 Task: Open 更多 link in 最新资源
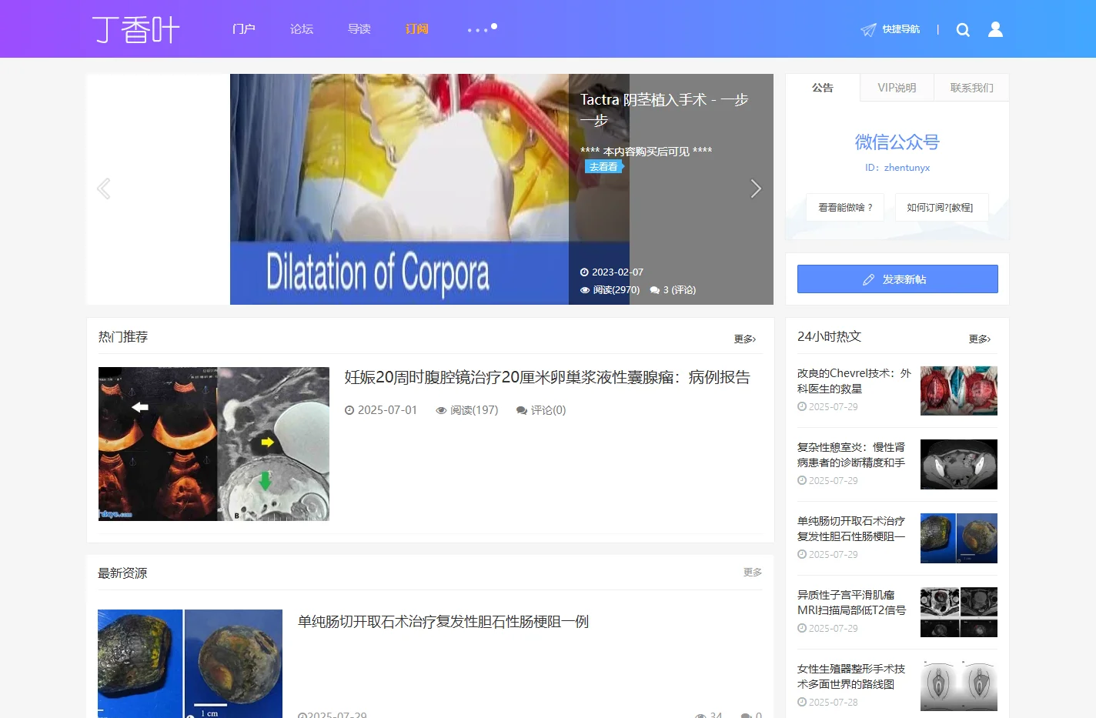tap(753, 573)
